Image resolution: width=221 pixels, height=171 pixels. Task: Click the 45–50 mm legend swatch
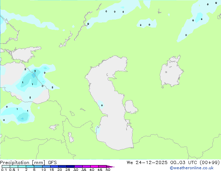click(102, 166)
